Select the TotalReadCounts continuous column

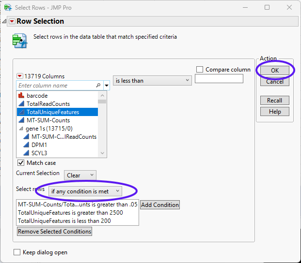click(x=48, y=104)
